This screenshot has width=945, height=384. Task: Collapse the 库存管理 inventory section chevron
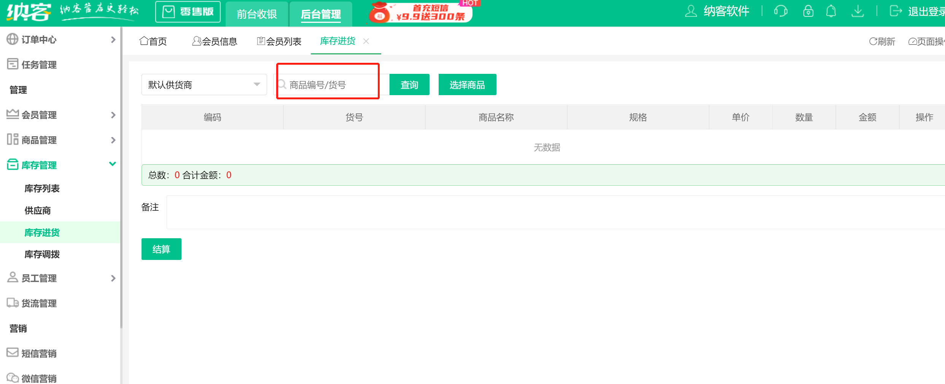click(x=112, y=164)
